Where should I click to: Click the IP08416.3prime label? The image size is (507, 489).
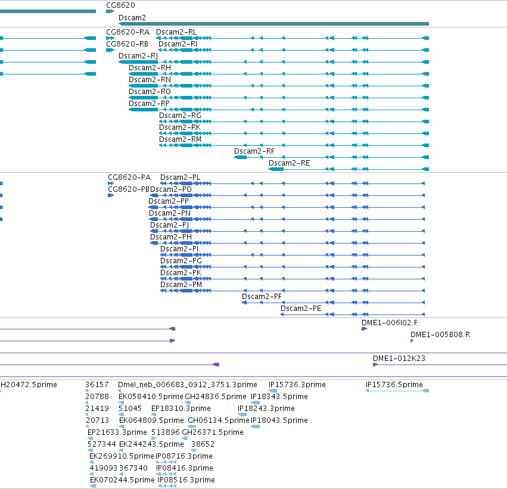[184, 468]
